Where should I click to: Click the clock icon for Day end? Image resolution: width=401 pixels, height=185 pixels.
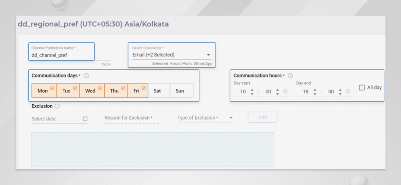coord(348,92)
